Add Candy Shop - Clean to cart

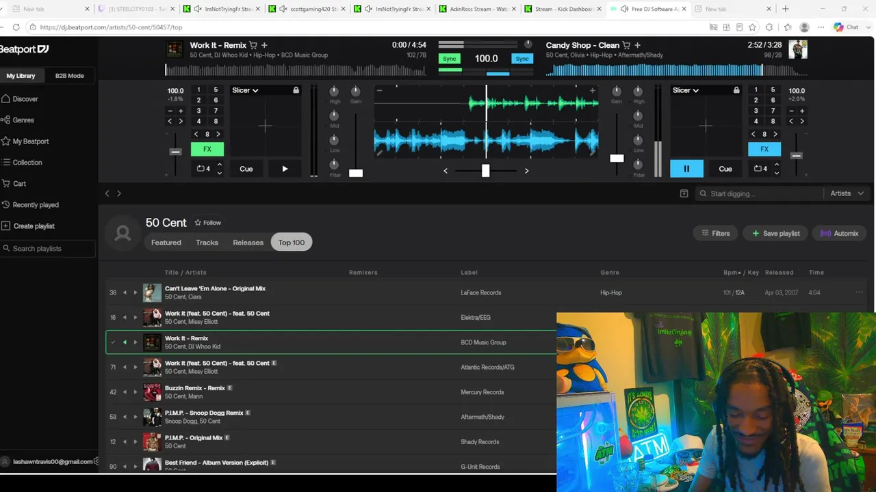(627, 45)
